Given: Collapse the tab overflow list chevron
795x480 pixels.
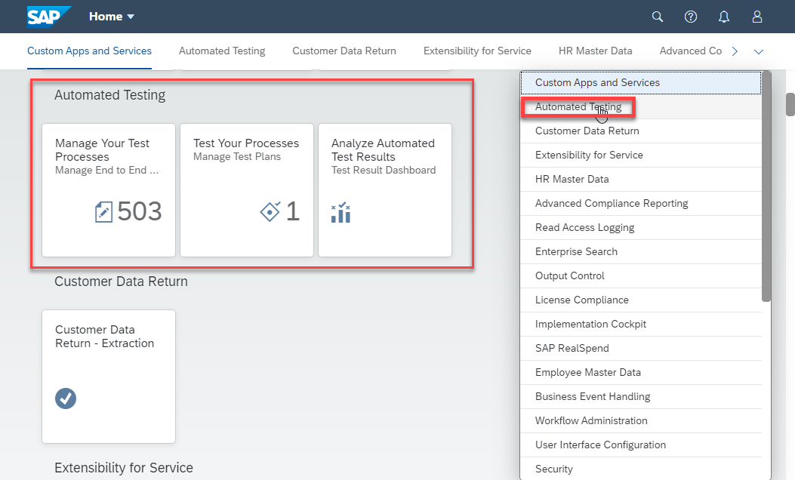Looking at the screenshot, I should (x=759, y=51).
